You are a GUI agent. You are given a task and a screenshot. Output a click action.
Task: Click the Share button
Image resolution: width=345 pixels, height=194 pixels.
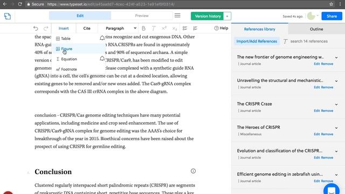(x=332, y=16)
